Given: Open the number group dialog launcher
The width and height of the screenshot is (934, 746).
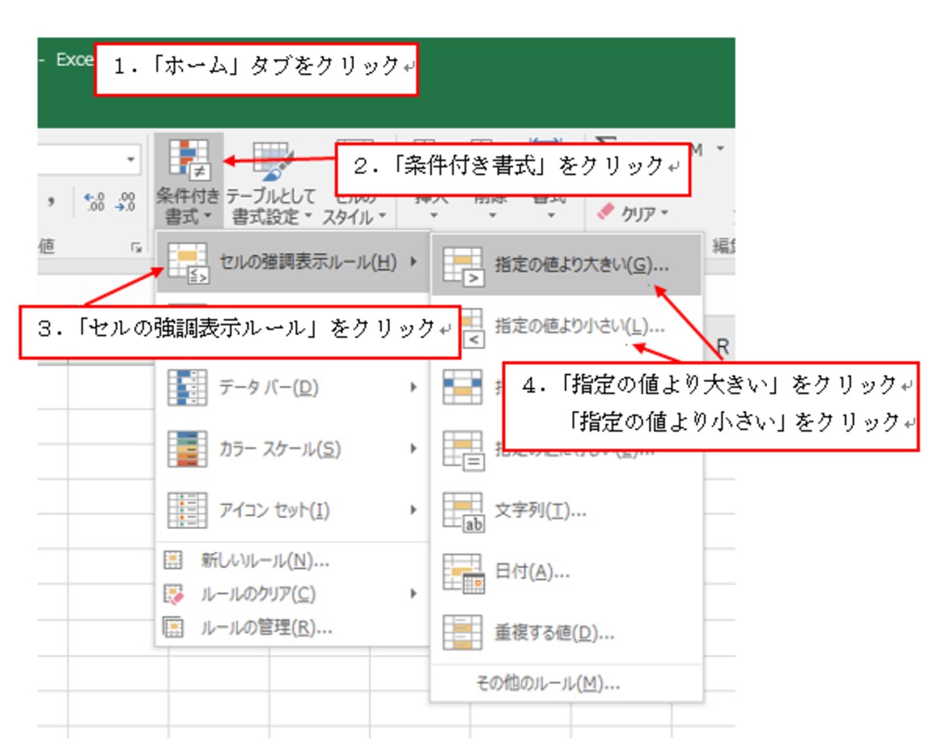Looking at the screenshot, I should 136,247.
